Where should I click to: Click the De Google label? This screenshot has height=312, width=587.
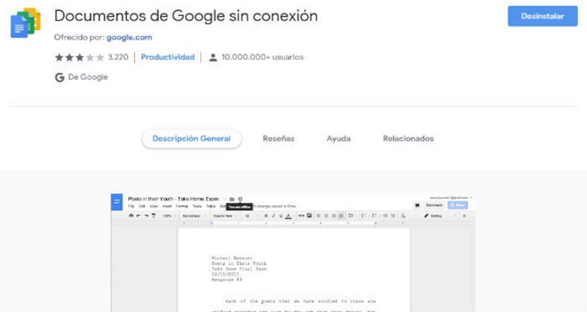[88, 77]
